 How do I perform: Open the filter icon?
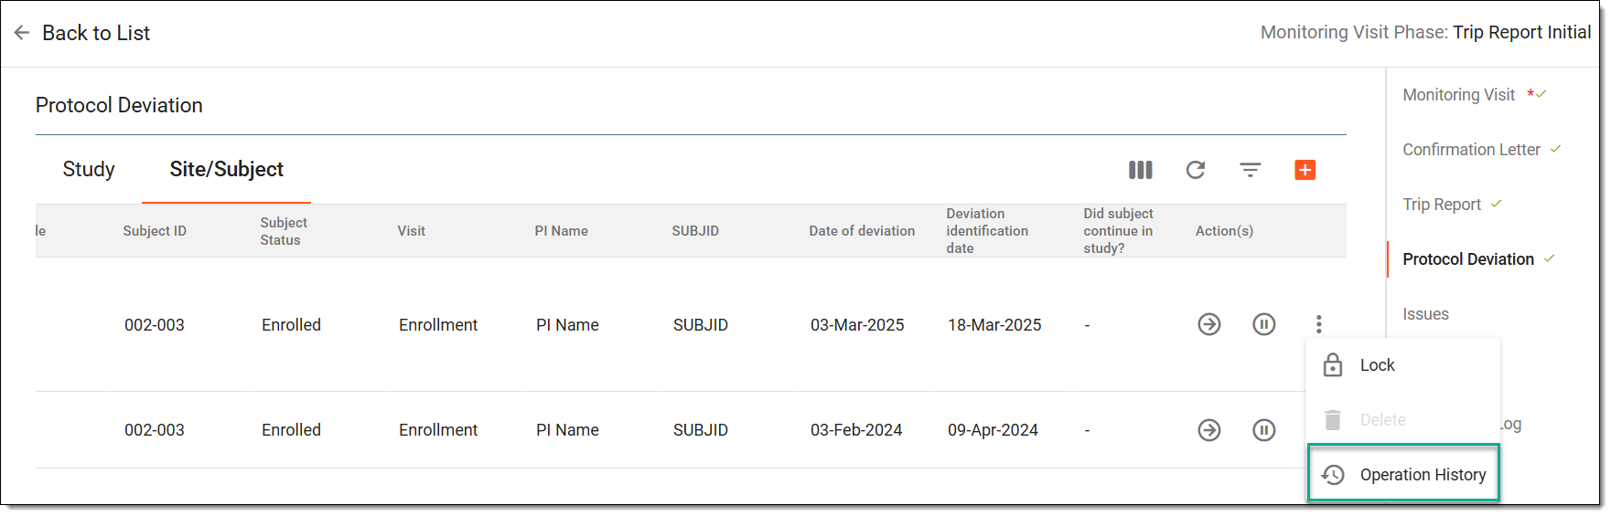tap(1250, 170)
